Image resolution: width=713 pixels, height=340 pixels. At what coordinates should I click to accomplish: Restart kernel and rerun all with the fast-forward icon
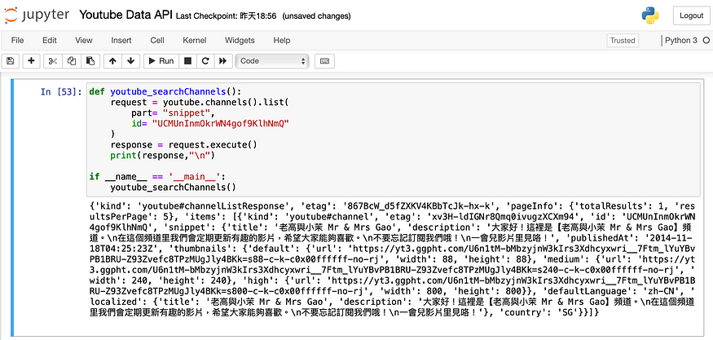[222, 61]
